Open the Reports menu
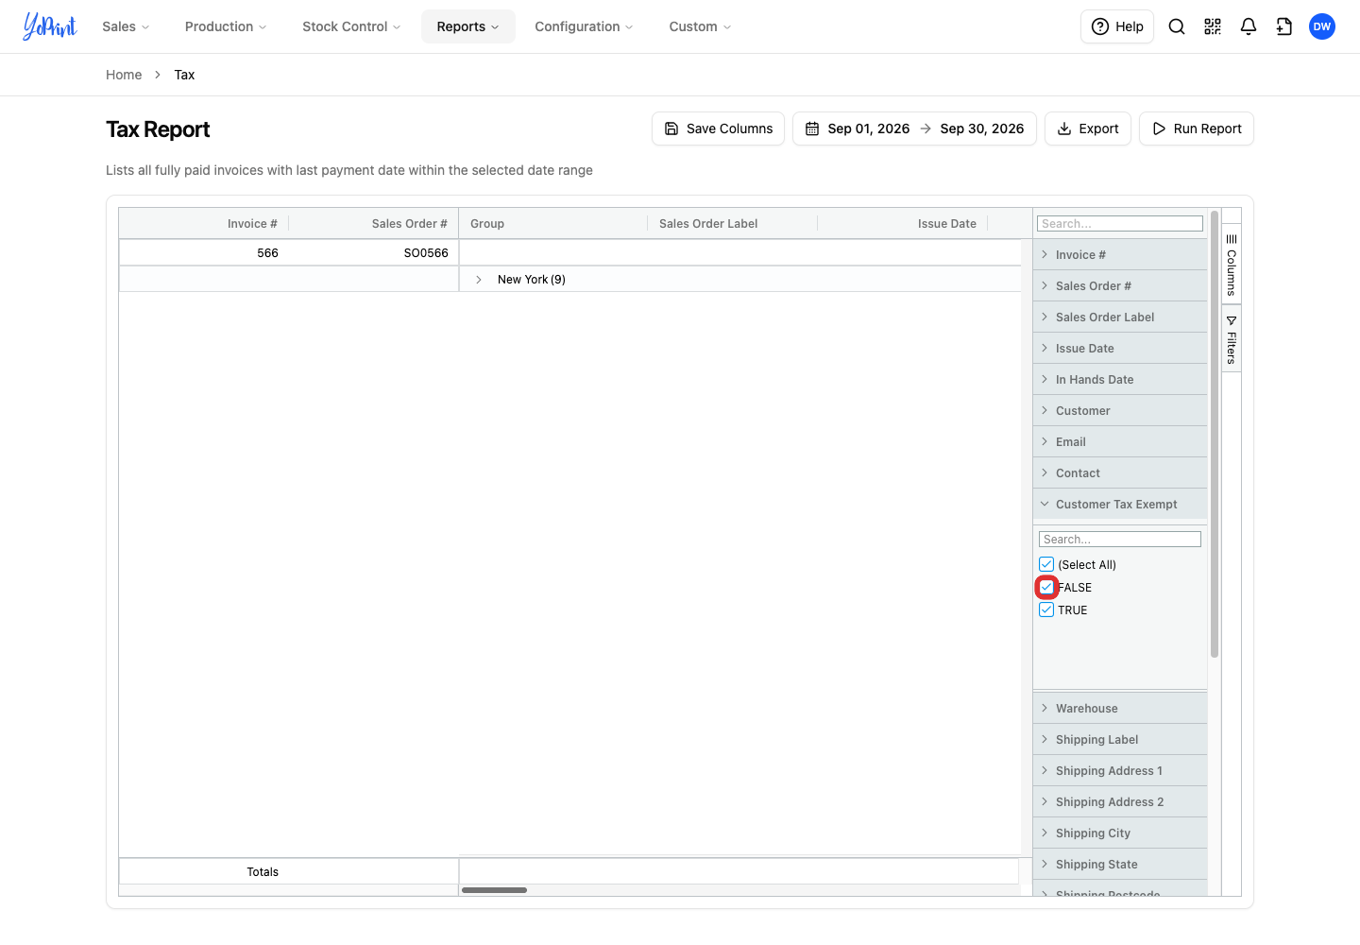 (x=468, y=26)
